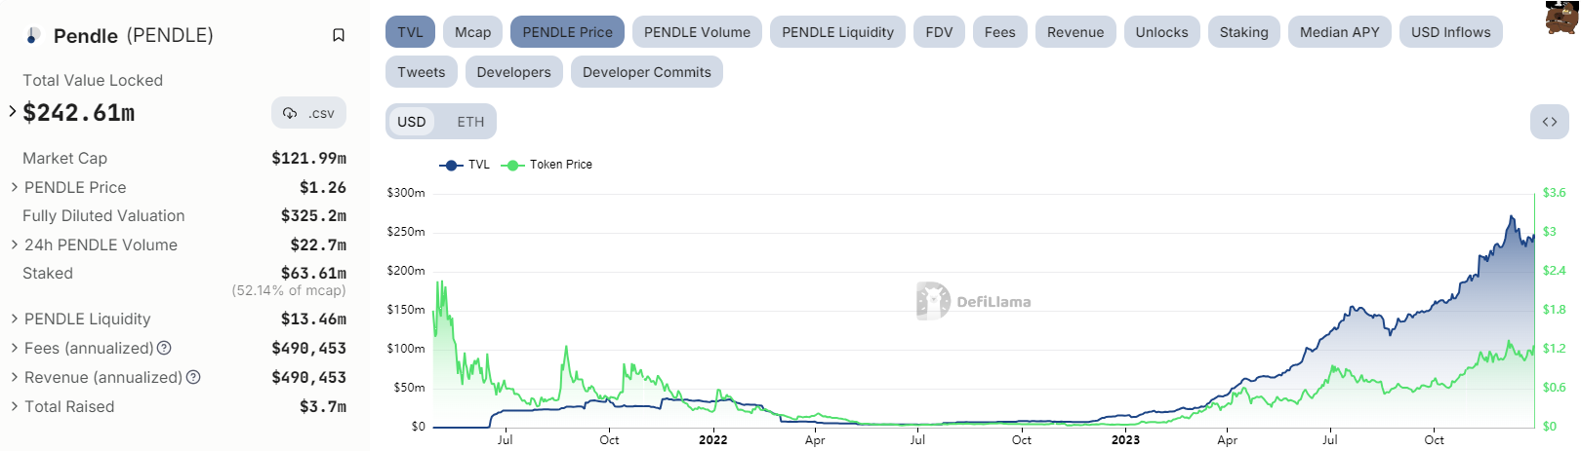Screen dimensions: 1581x451
Task: Enable the Developers chart series
Action: pos(513,72)
